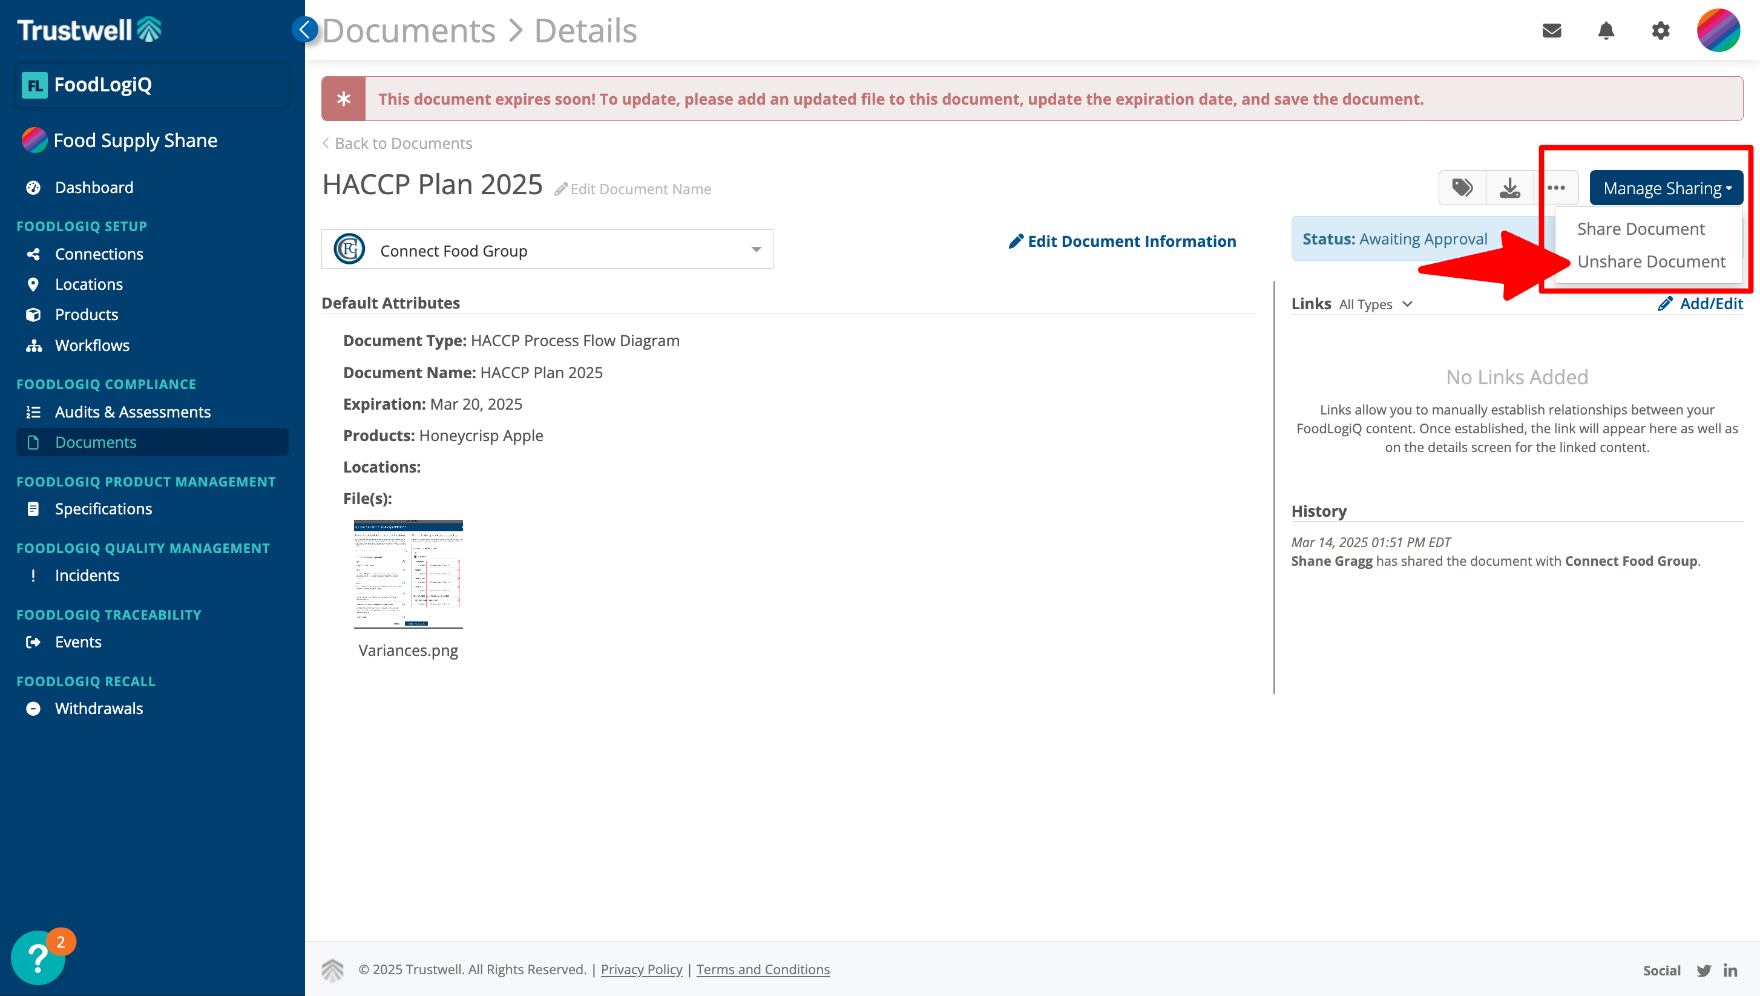Open settings gear in header
Screen dimensions: 1760x996
click(x=1660, y=30)
